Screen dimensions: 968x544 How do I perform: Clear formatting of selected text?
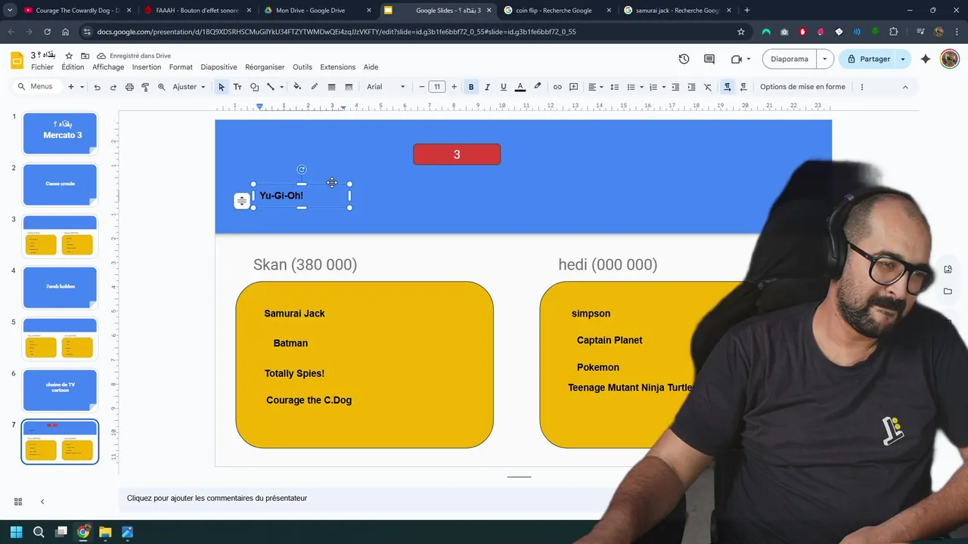point(708,87)
